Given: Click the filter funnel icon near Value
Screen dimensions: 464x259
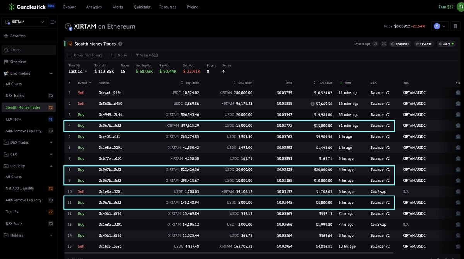Looking at the screenshot, I should point(137,55).
